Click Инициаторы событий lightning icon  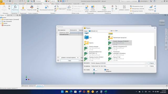[x=131, y=9]
